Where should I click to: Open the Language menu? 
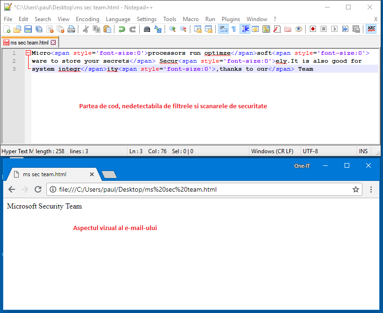click(118, 19)
